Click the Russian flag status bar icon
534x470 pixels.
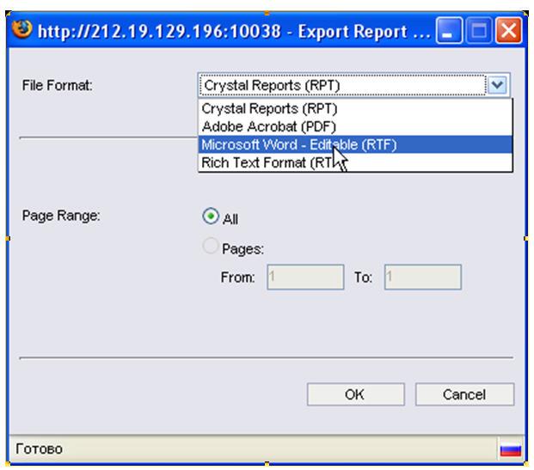pos(511,450)
